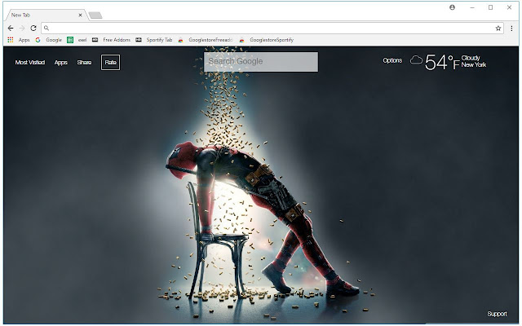This screenshot has height=326, width=522.
Task: Open the Share menu
Action: [x=84, y=62]
